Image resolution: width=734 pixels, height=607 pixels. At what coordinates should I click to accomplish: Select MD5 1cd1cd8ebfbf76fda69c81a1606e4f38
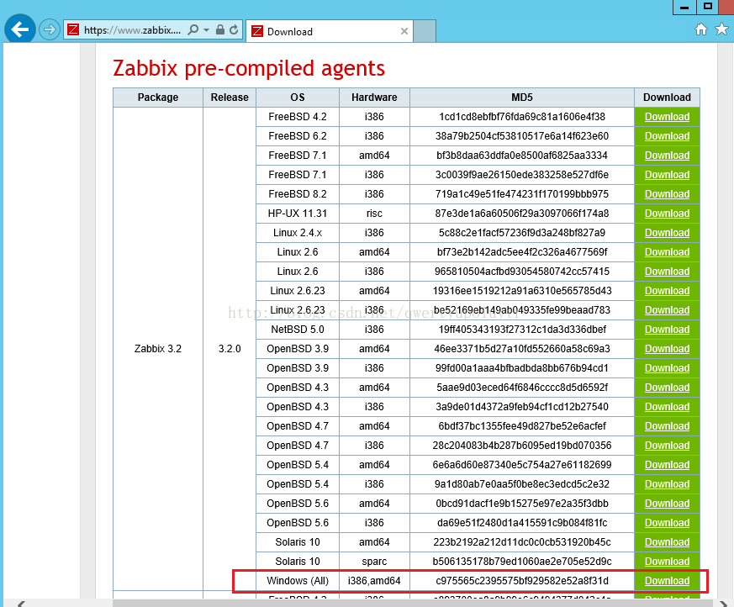[522, 117]
